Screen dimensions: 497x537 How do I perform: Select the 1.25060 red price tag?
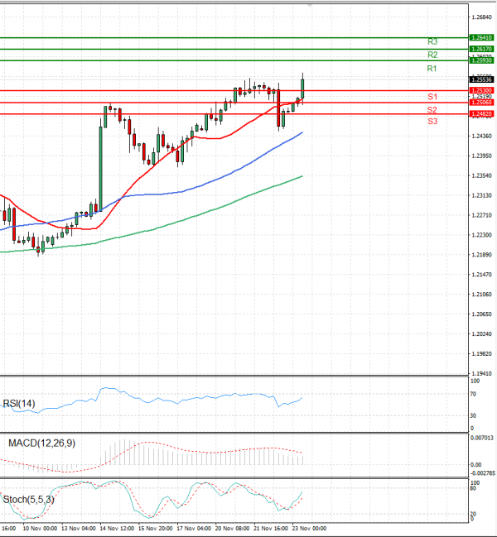[481, 103]
